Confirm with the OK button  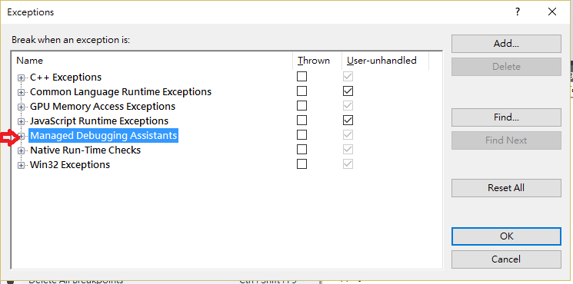[x=506, y=236]
